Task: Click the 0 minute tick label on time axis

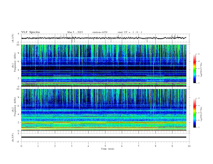Action: tap(21, 146)
